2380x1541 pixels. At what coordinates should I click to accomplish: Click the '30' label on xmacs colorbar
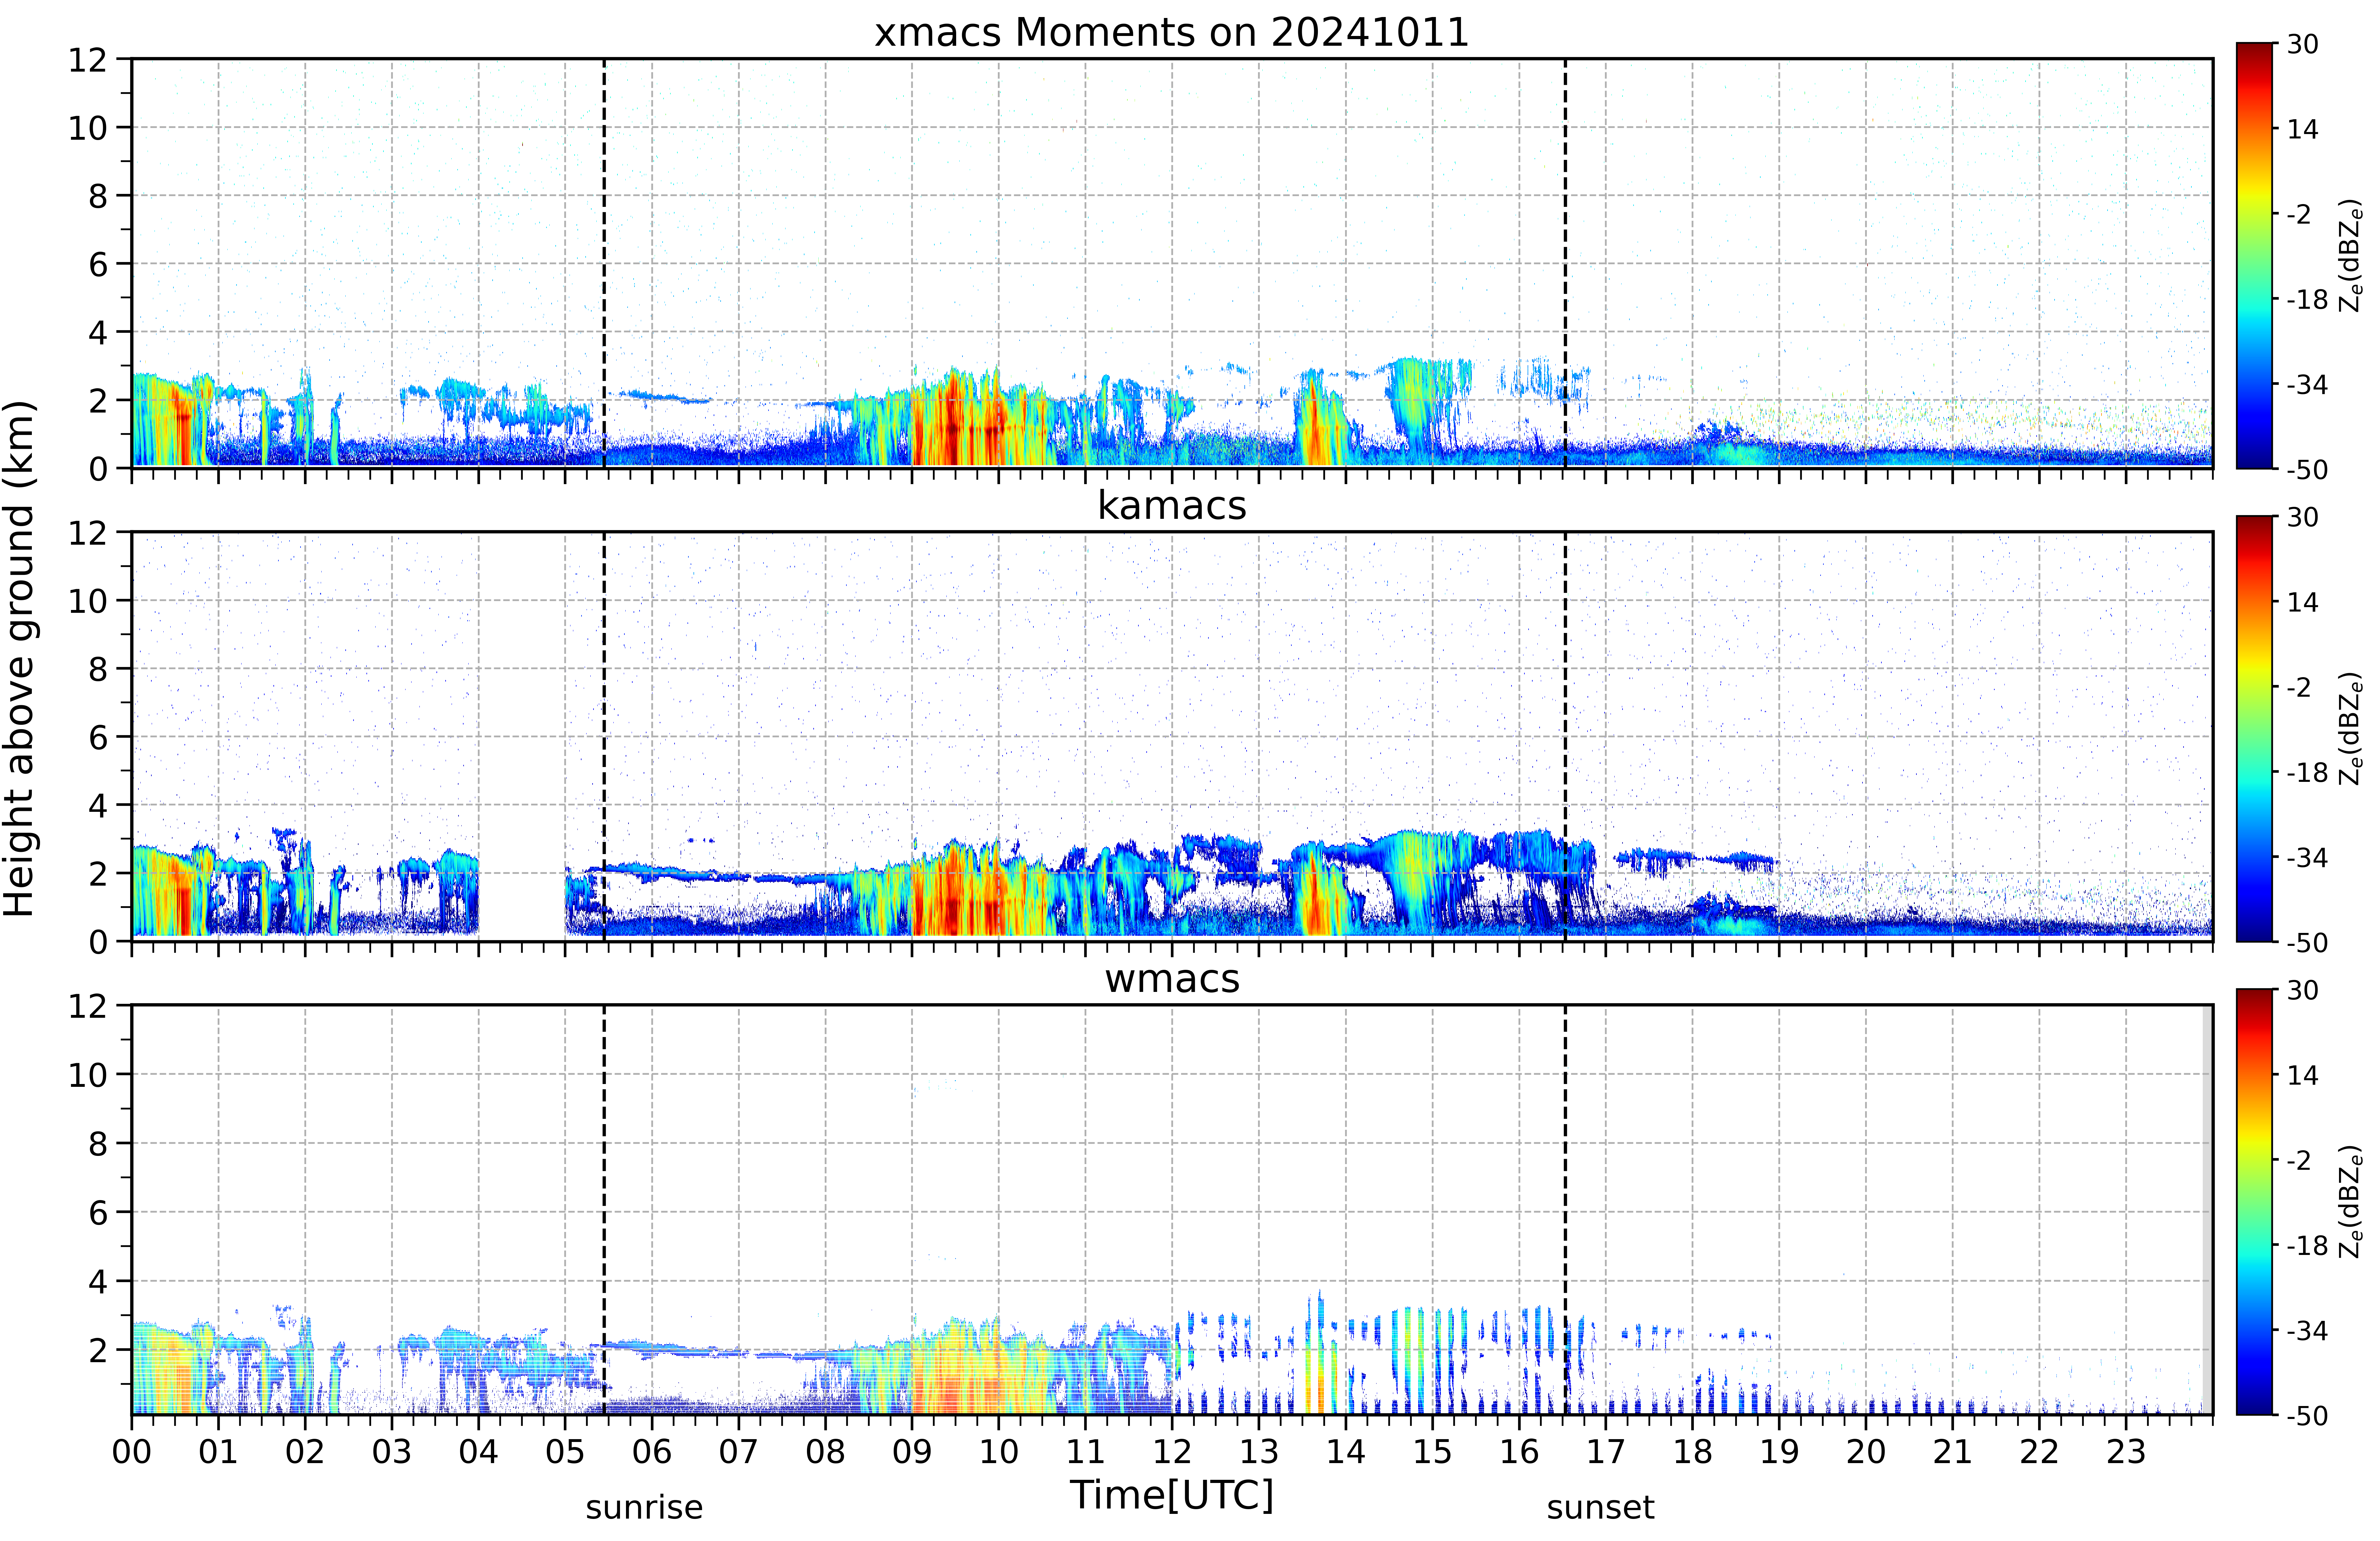[2303, 44]
